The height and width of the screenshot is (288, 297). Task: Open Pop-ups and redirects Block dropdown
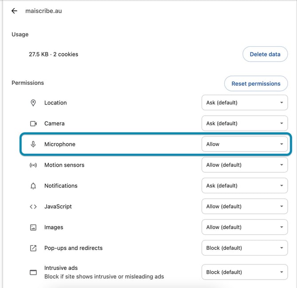click(x=244, y=248)
